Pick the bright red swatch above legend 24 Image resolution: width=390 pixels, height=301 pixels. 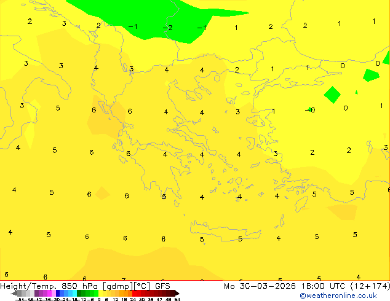point(134,293)
